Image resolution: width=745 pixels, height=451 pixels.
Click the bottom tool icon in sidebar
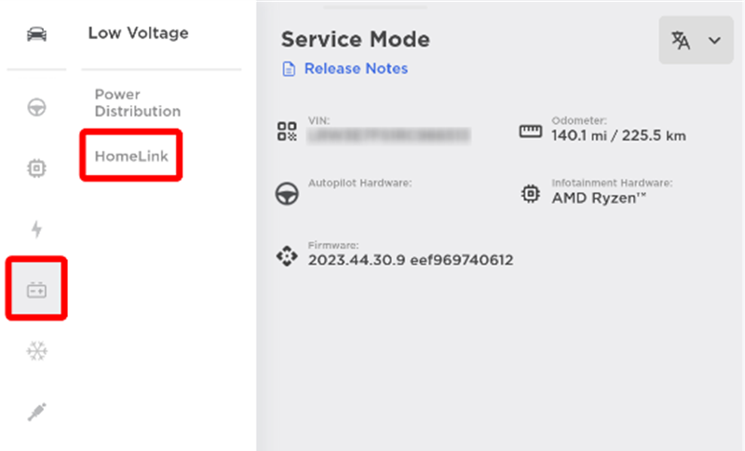coord(36,412)
